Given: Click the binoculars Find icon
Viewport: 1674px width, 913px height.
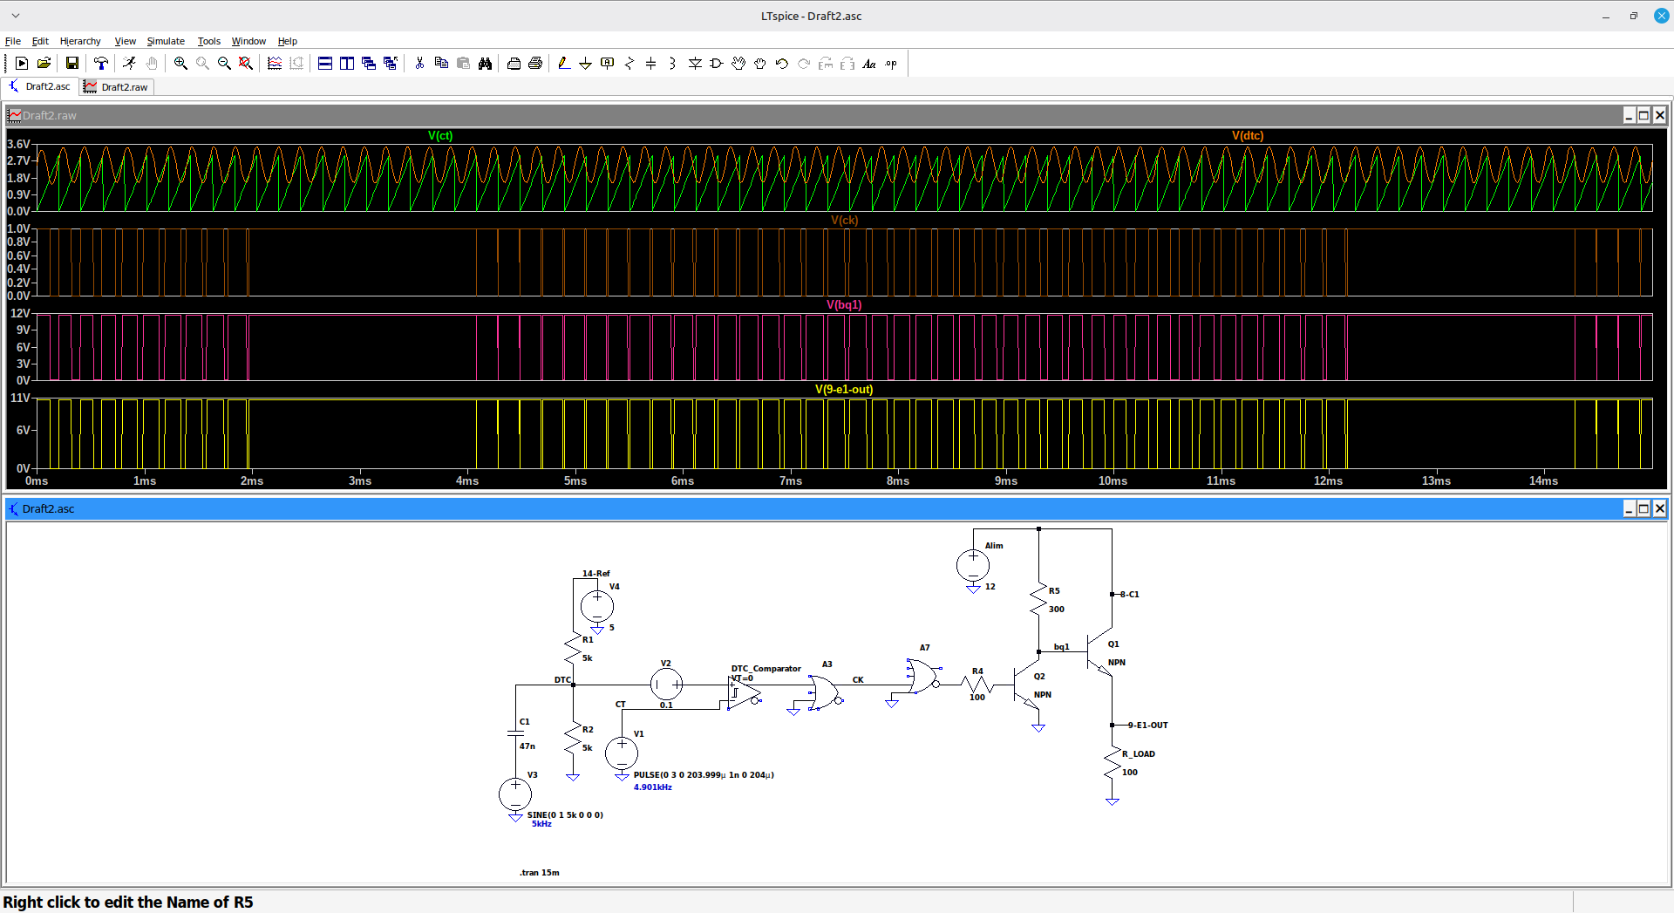Looking at the screenshot, I should [x=486, y=64].
